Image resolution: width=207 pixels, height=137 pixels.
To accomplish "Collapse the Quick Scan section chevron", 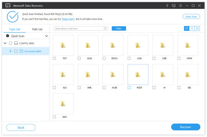I will (47, 36).
